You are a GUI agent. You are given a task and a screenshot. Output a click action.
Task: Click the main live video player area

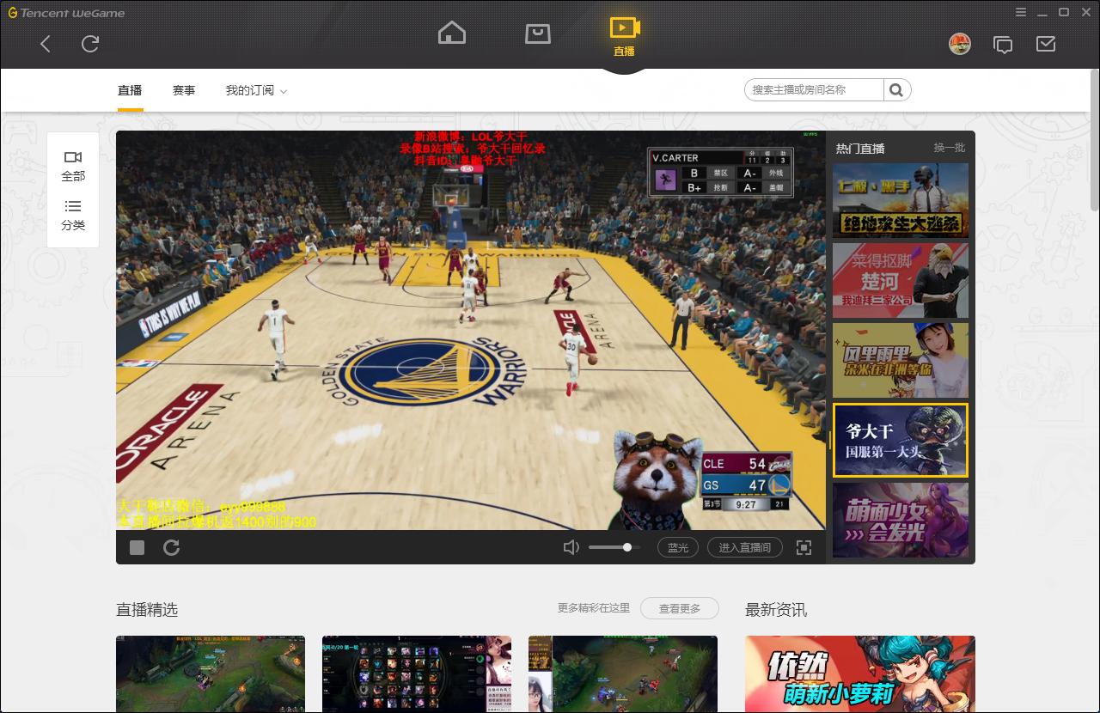tap(471, 330)
